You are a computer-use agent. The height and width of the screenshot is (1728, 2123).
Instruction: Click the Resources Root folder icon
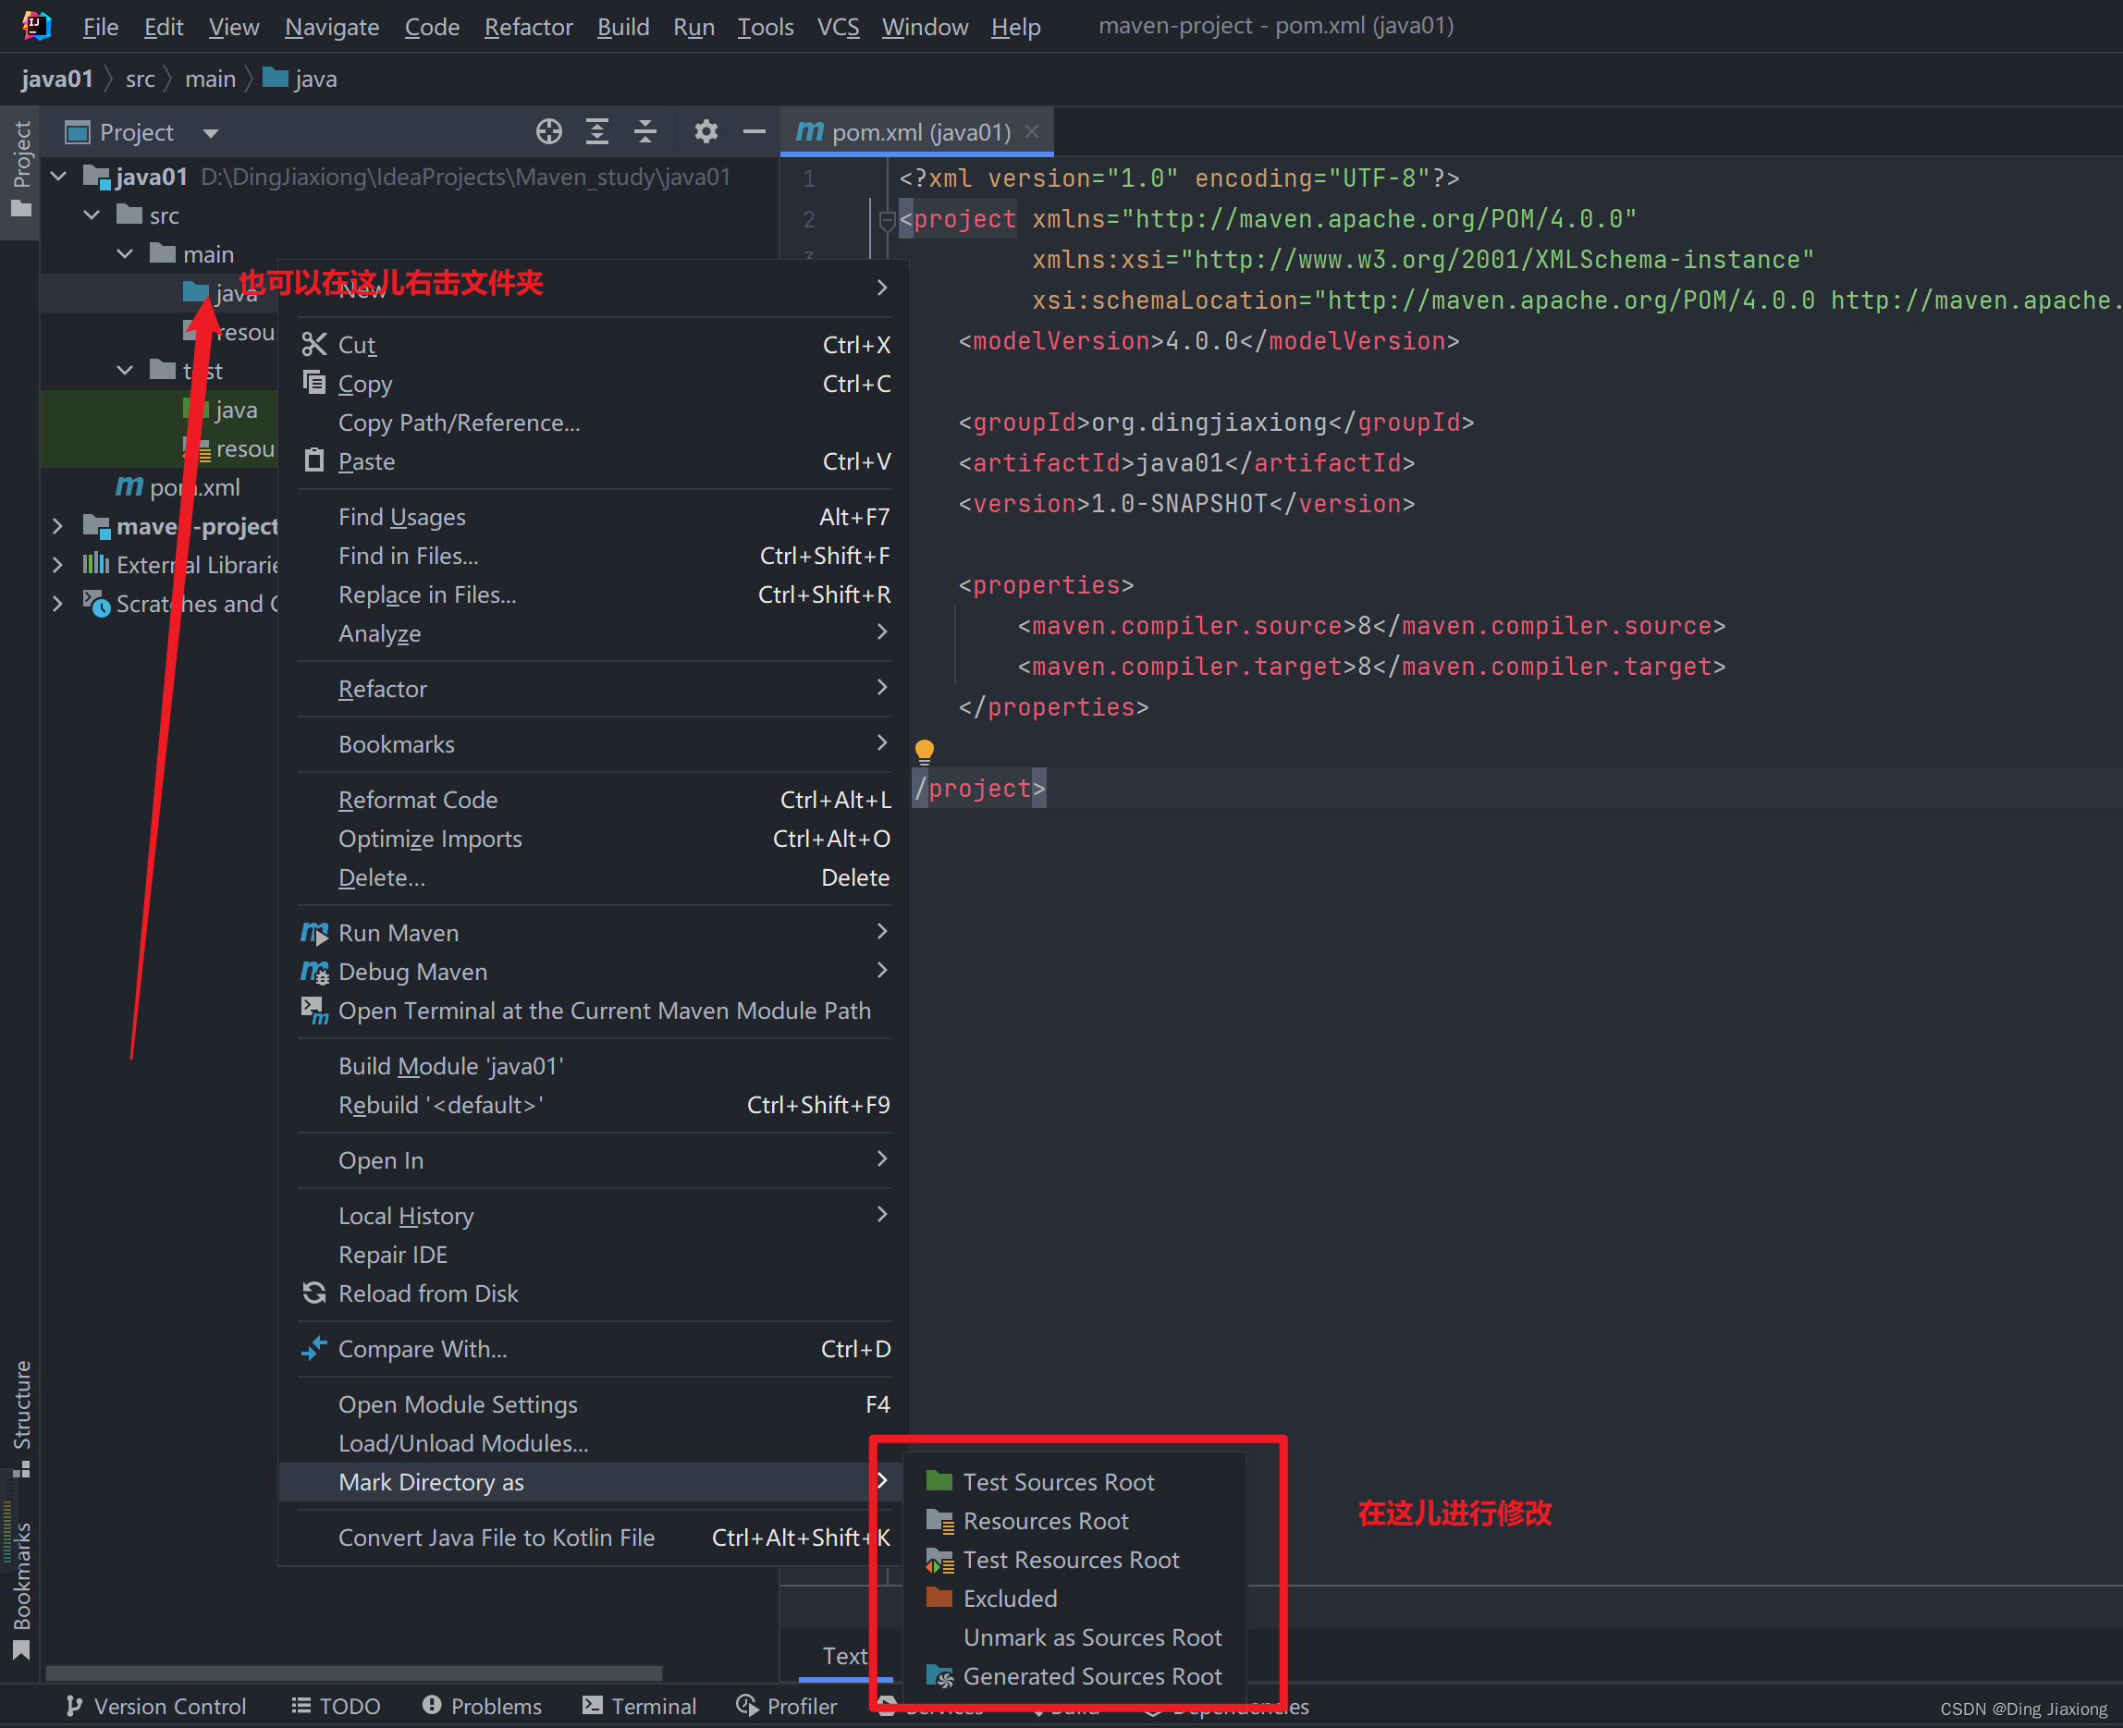pyautogui.click(x=939, y=1521)
